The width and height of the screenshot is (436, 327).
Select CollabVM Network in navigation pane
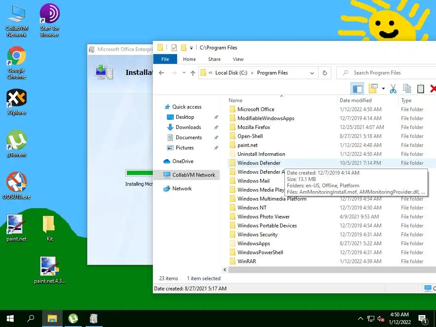[187, 175]
